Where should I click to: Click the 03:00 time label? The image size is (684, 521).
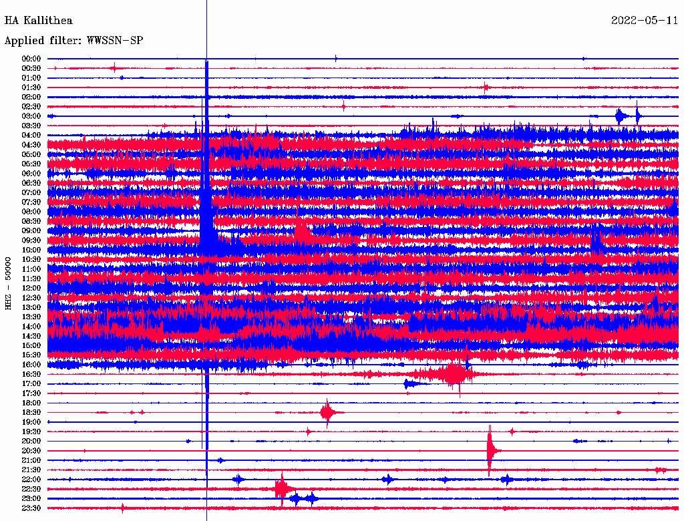tap(31, 116)
